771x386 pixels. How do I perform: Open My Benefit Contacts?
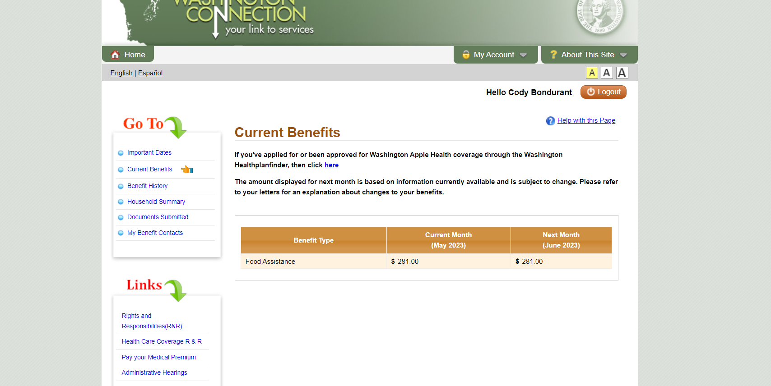155,233
